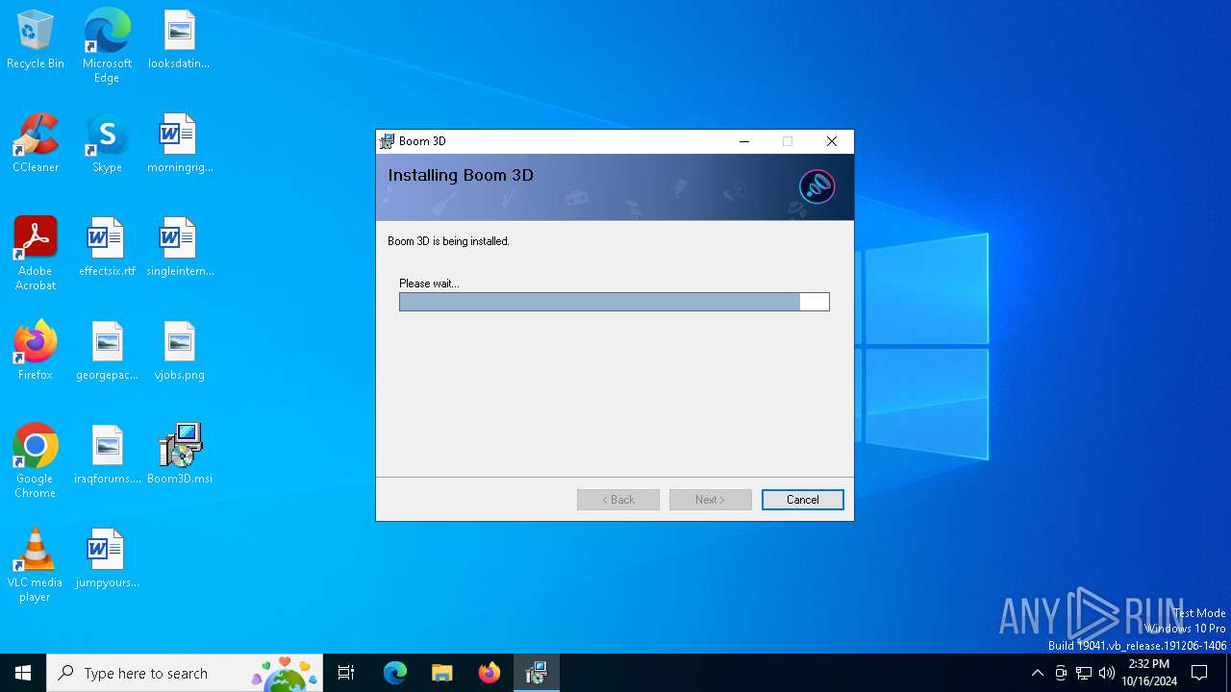Click the grayed-out Next button
This screenshot has width=1231, height=692.
pos(710,500)
